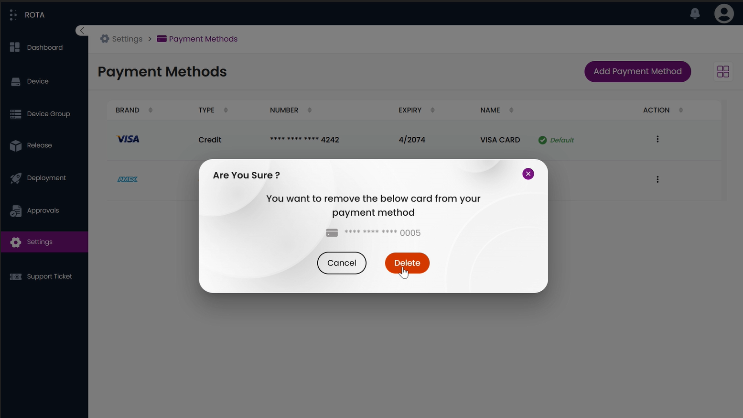Open the notification bell
Screen dimensions: 743x418
(695, 13)
